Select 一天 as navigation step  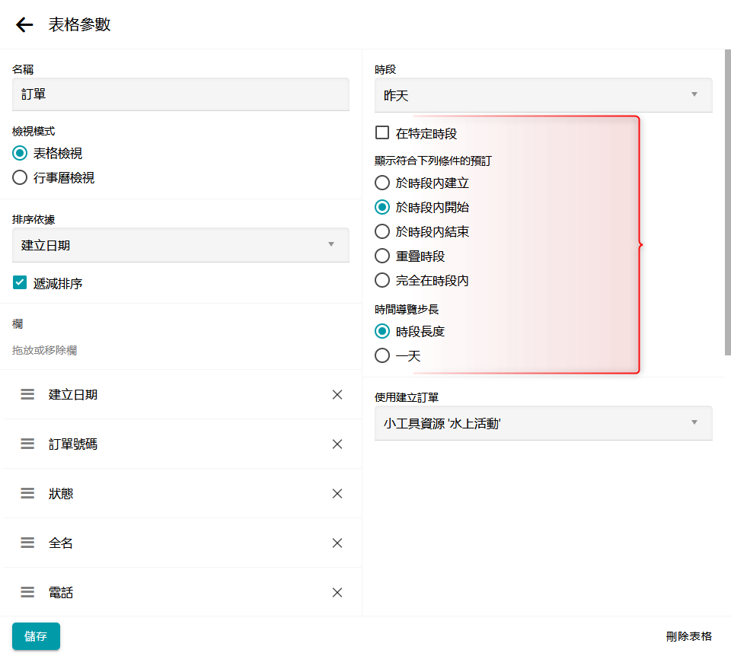[x=382, y=355]
